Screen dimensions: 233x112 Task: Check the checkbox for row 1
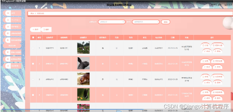[33, 48]
